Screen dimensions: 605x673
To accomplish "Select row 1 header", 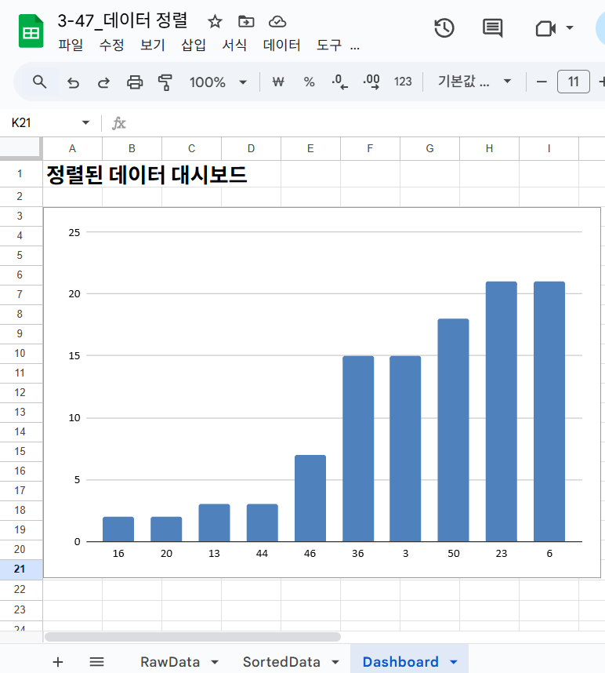I will click(x=20, y=174).
